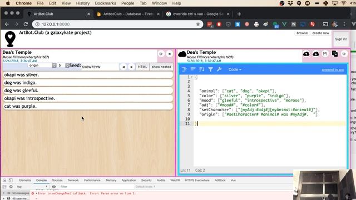Click the create new button
The height and width of the screenshot is (200, 356).
320,33
